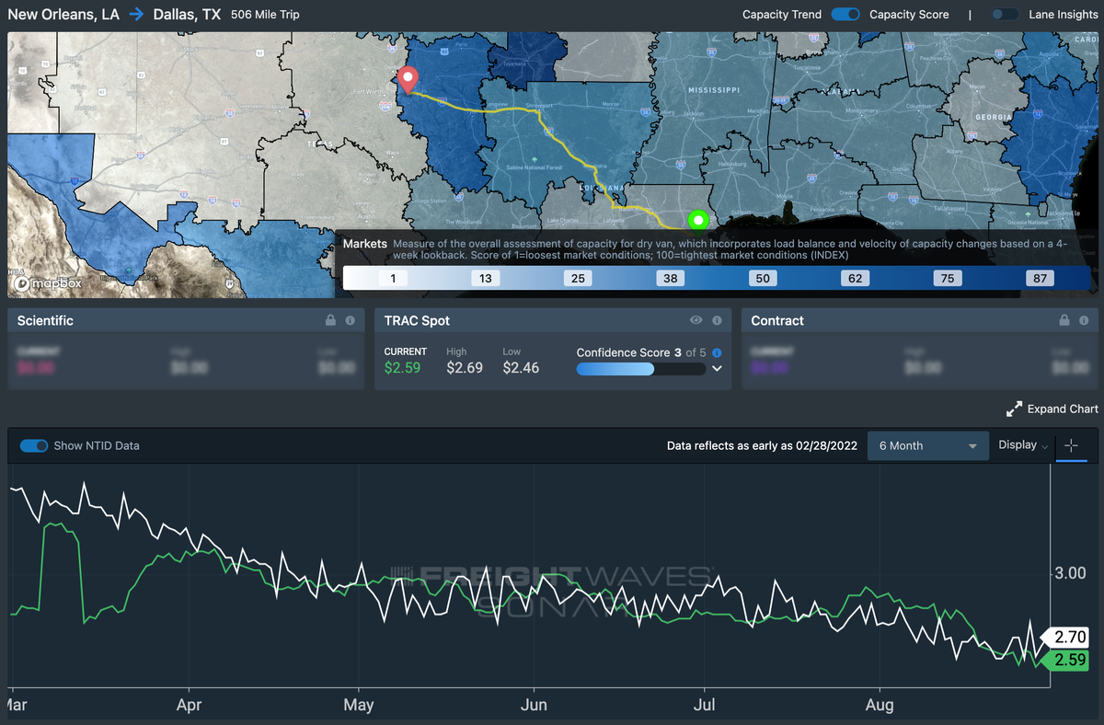Click the New Orleans, LA origin title
The height and width of the screenshot is (725, 1104).
[64, 15]
